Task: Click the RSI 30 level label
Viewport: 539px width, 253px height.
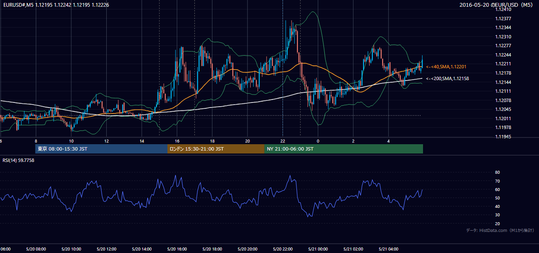Action: [x=497, y=215]
